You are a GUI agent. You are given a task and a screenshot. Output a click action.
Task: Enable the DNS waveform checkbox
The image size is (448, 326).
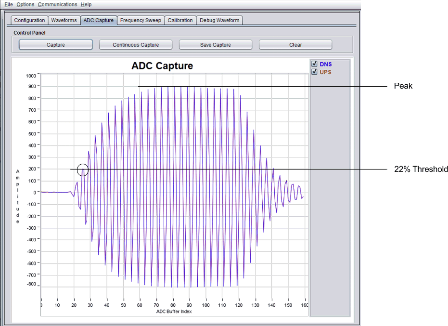click(x=314, y=64)
